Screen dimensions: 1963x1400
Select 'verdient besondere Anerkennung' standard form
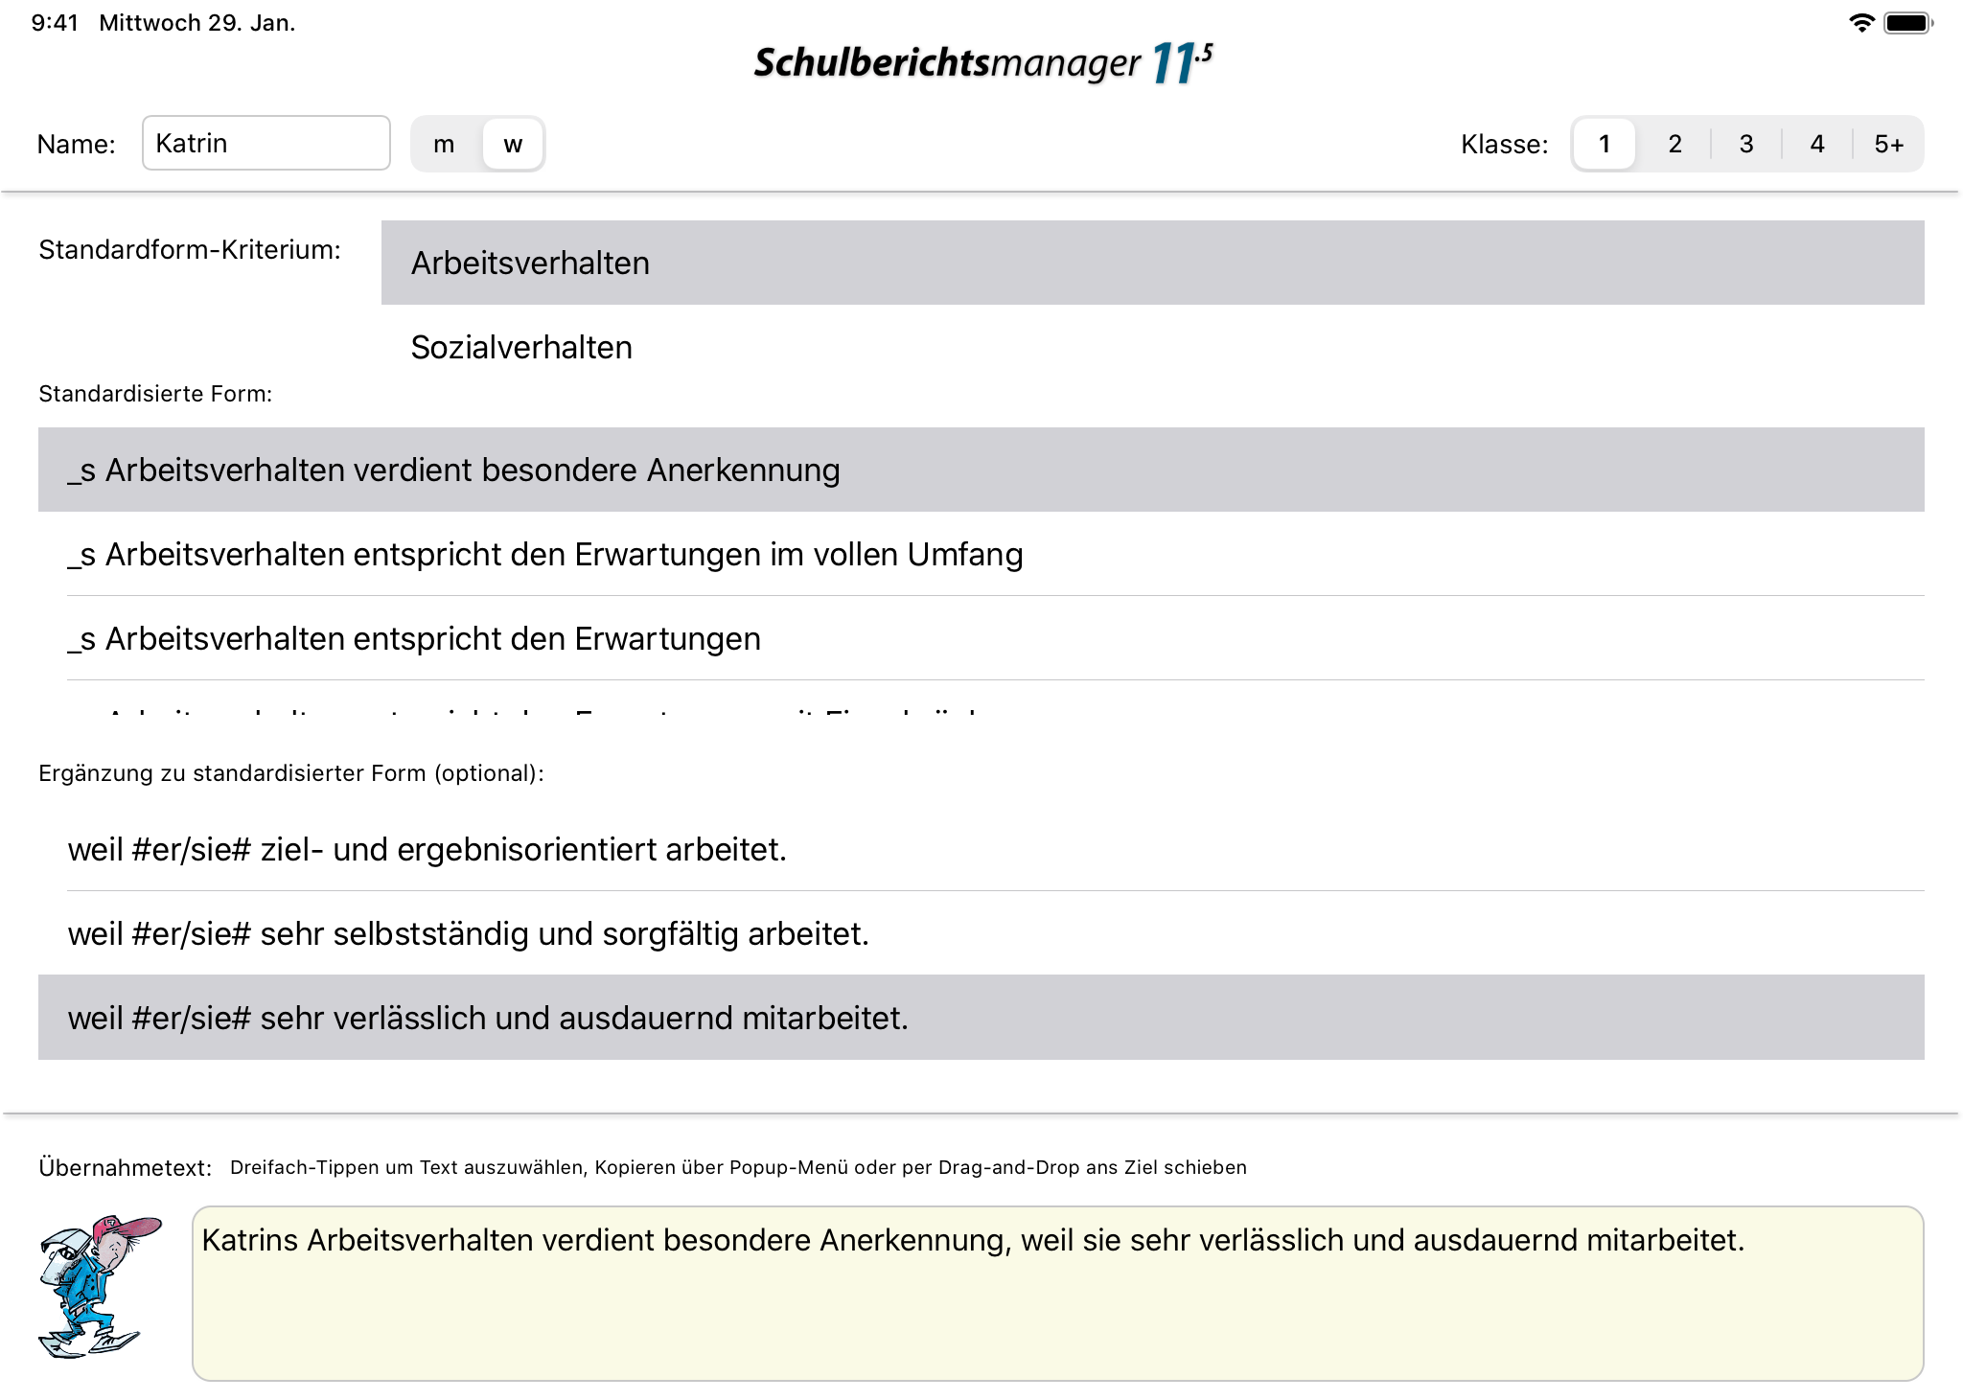pyautogui.click(x=981, y=470)
